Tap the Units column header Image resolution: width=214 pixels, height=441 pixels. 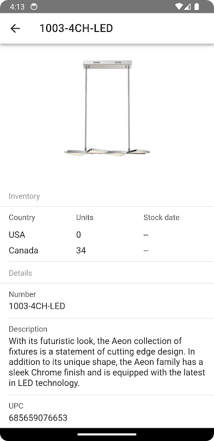pos(85,217)
